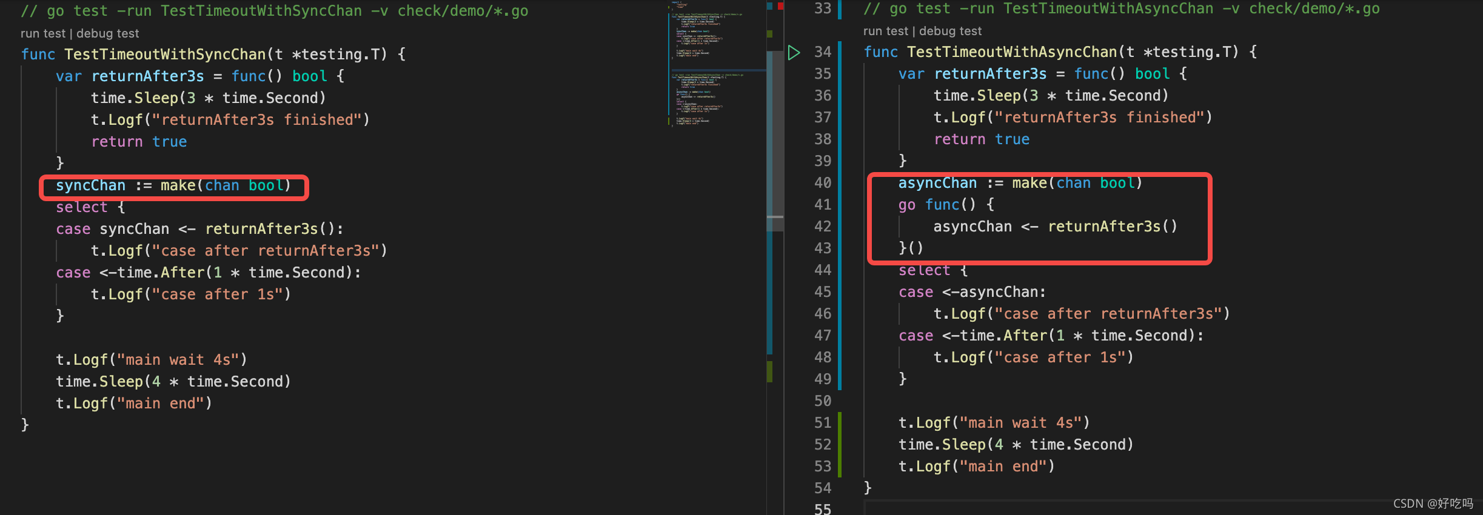
Task: Click the green run test gutter icon at line 34
Action: click(x=794, y=53)
